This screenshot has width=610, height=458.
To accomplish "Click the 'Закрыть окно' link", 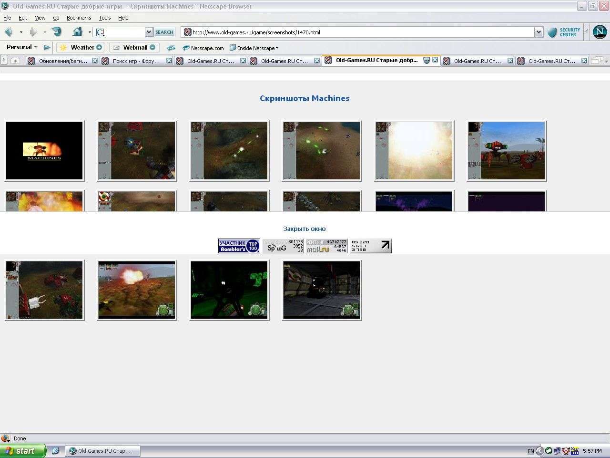I will [305, 229].
